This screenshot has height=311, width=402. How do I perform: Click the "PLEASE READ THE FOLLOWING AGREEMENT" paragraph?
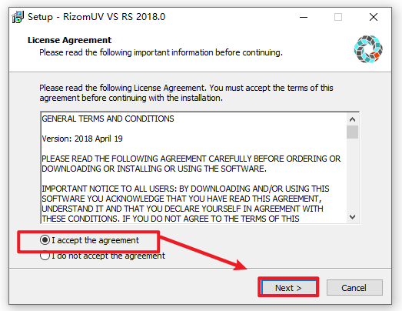191,164
